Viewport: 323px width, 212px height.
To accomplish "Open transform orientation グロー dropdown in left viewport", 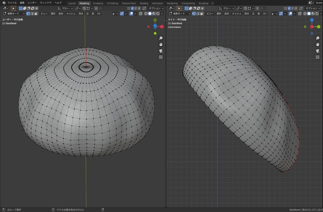I will [x=66, y=8].
